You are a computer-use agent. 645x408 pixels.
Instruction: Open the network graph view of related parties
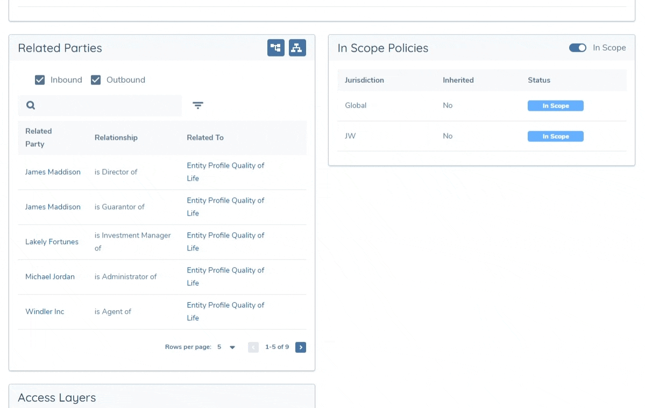pyautogui.click(x=276, y=47)
